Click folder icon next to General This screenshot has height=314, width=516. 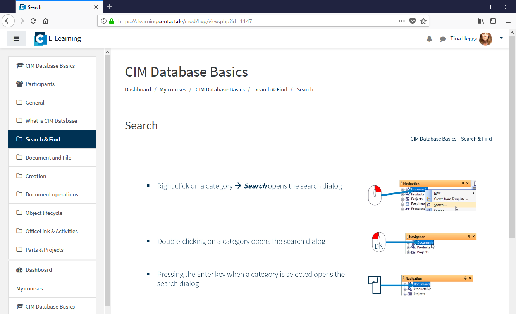click(x=19, y=103)
